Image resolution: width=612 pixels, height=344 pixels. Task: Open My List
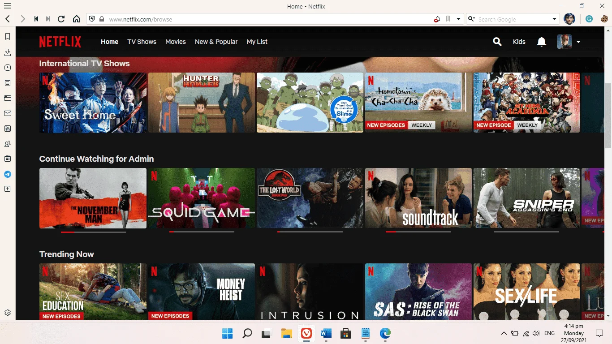point(257,42)
